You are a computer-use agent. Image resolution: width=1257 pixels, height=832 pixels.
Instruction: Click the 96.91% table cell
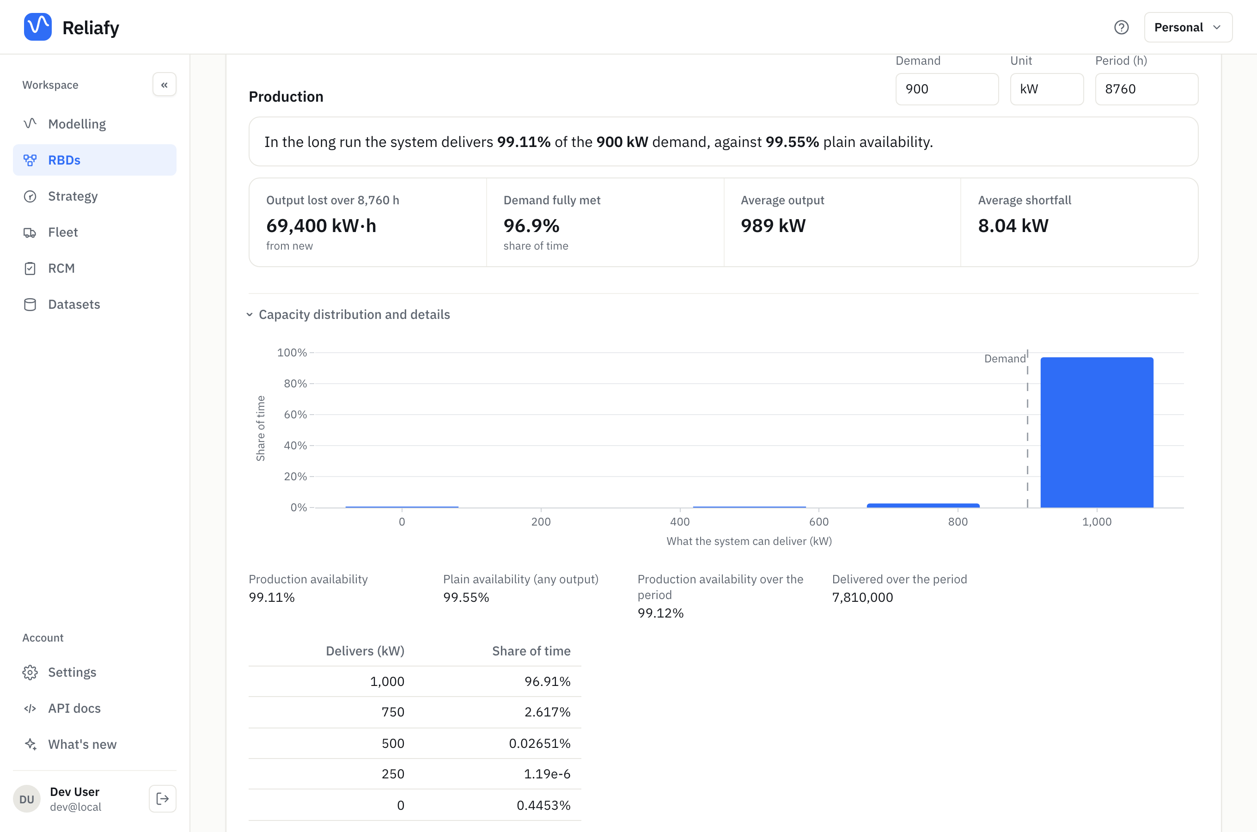tap(547, 681)
